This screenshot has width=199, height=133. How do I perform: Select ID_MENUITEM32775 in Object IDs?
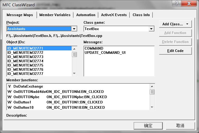click(39, 65)
